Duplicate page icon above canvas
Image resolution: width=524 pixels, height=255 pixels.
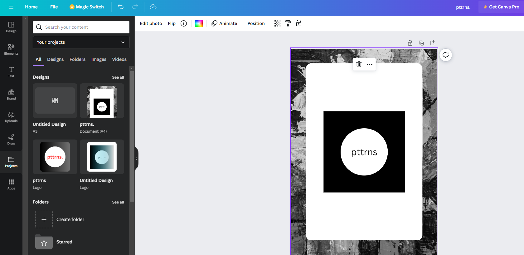[421, 43]
